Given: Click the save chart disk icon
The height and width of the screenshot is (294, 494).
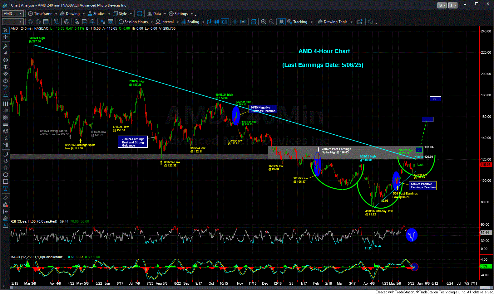Looking at the screenshot, I should [x=85, y=22].
